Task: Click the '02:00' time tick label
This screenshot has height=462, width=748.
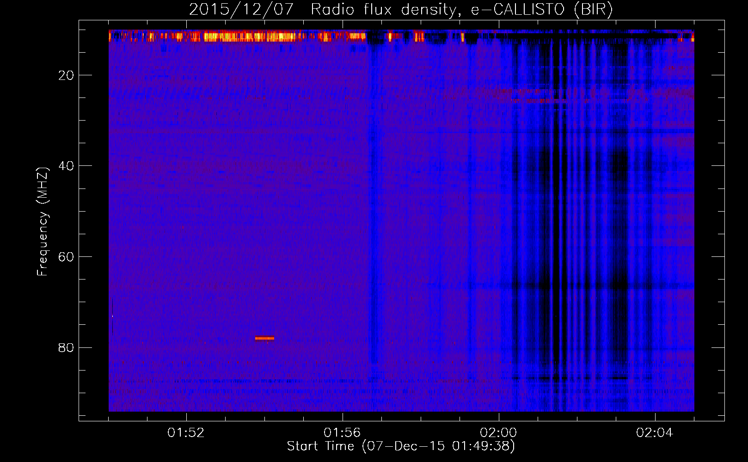Action: tap(498, 433)
